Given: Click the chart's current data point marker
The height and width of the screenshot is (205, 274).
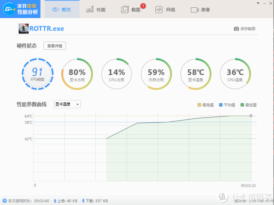Looking at the screenshot, I should tap(251, 116).
